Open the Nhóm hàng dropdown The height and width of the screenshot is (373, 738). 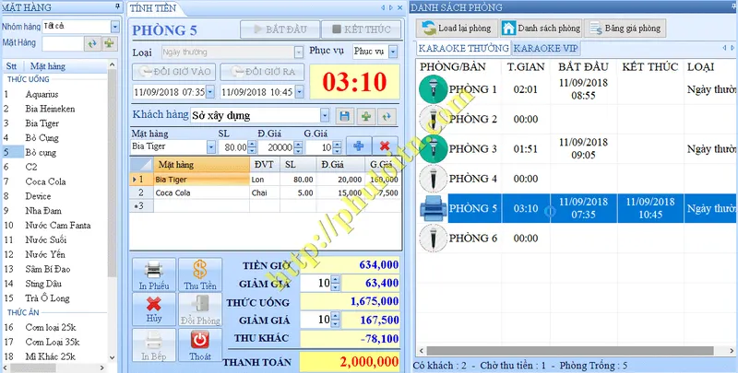tap(114, 27)
